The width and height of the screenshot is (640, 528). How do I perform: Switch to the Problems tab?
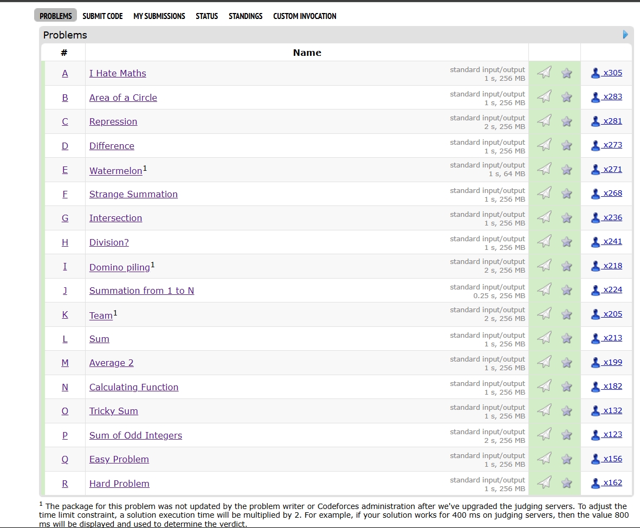click(55, 16)
